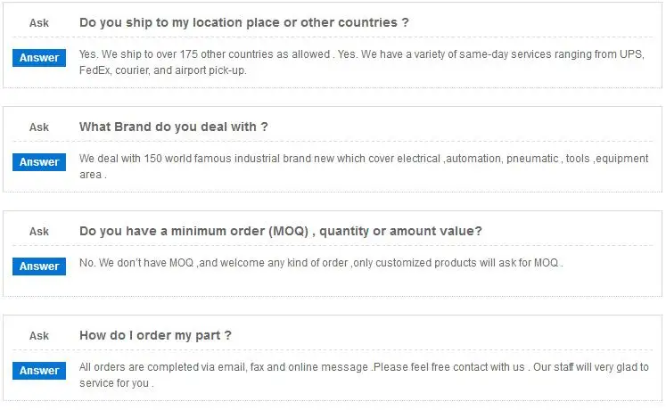Click answer text about orders completed via email, fax
Viewport: 666px width, 410px height.
point(364,367)
